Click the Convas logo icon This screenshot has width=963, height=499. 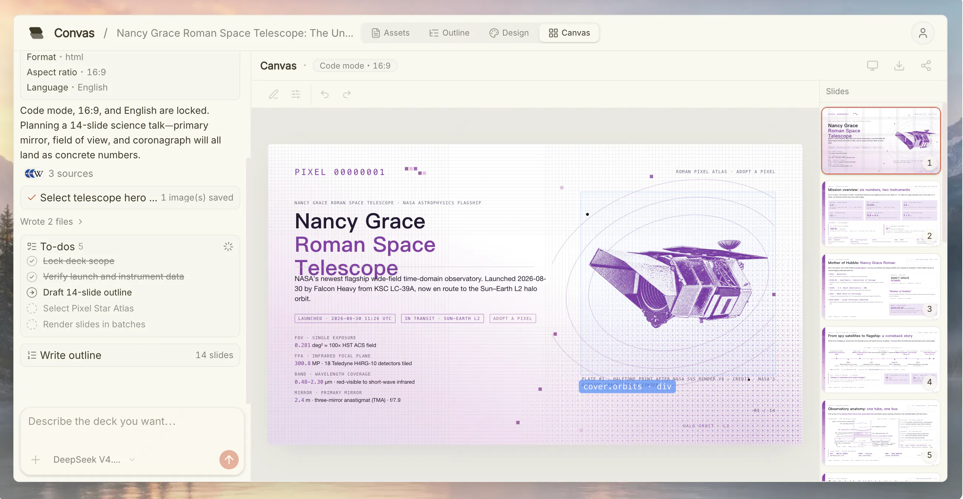[36, 33]
